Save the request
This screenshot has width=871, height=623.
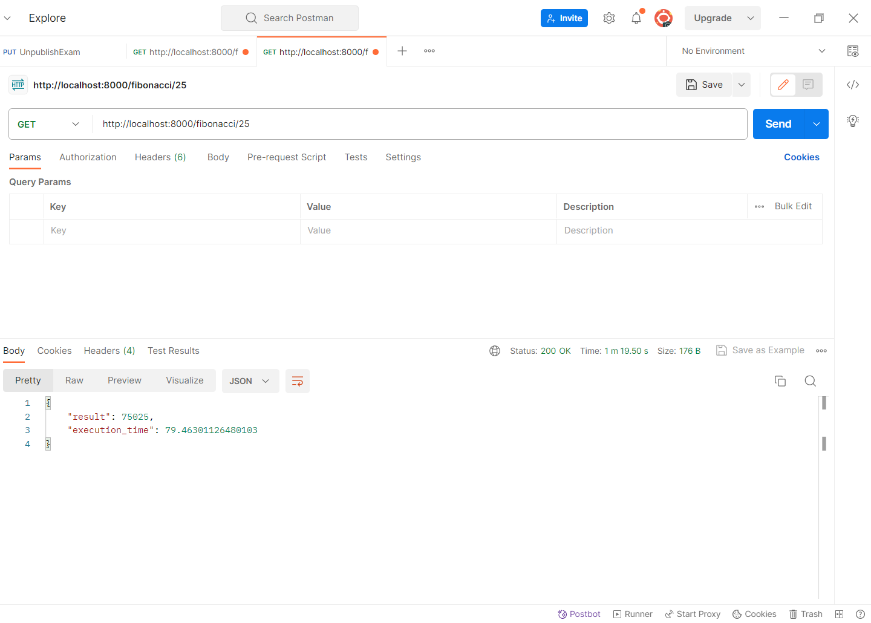click(x=704, y=85)
